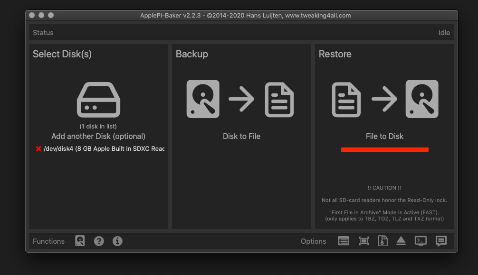
Task: Click the Backup destination file icon
Action: pyautogui.click(x=279, y=100)
